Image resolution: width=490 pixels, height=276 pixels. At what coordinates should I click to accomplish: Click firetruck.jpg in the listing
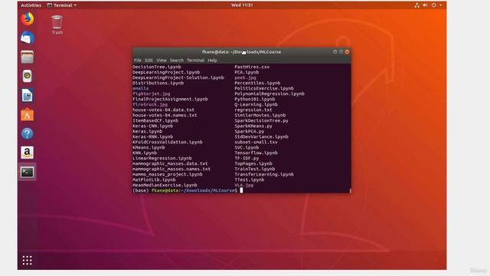(x=150, y=104)
